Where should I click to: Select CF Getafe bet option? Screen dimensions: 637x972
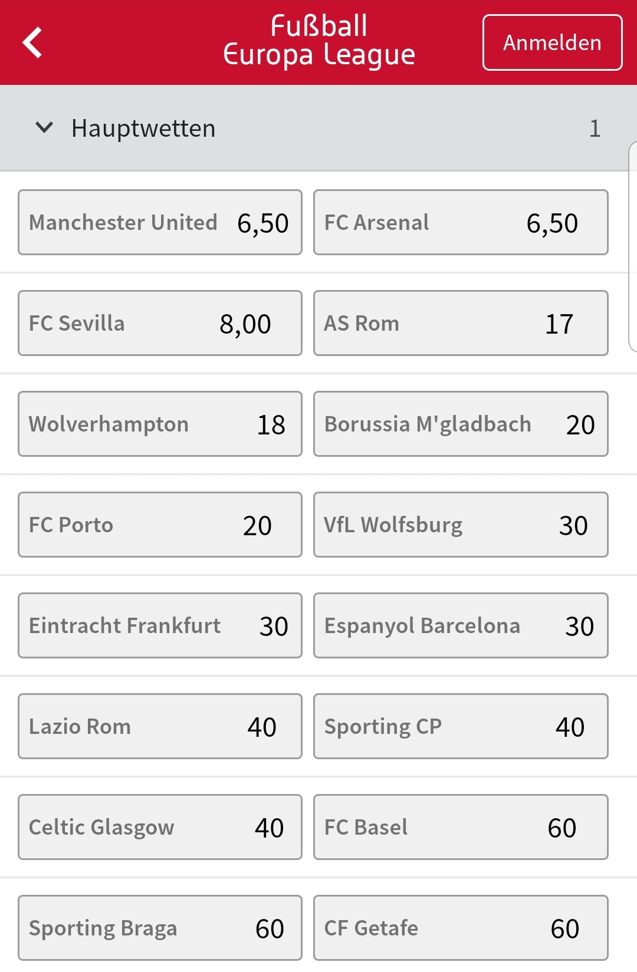coord(461,928)
